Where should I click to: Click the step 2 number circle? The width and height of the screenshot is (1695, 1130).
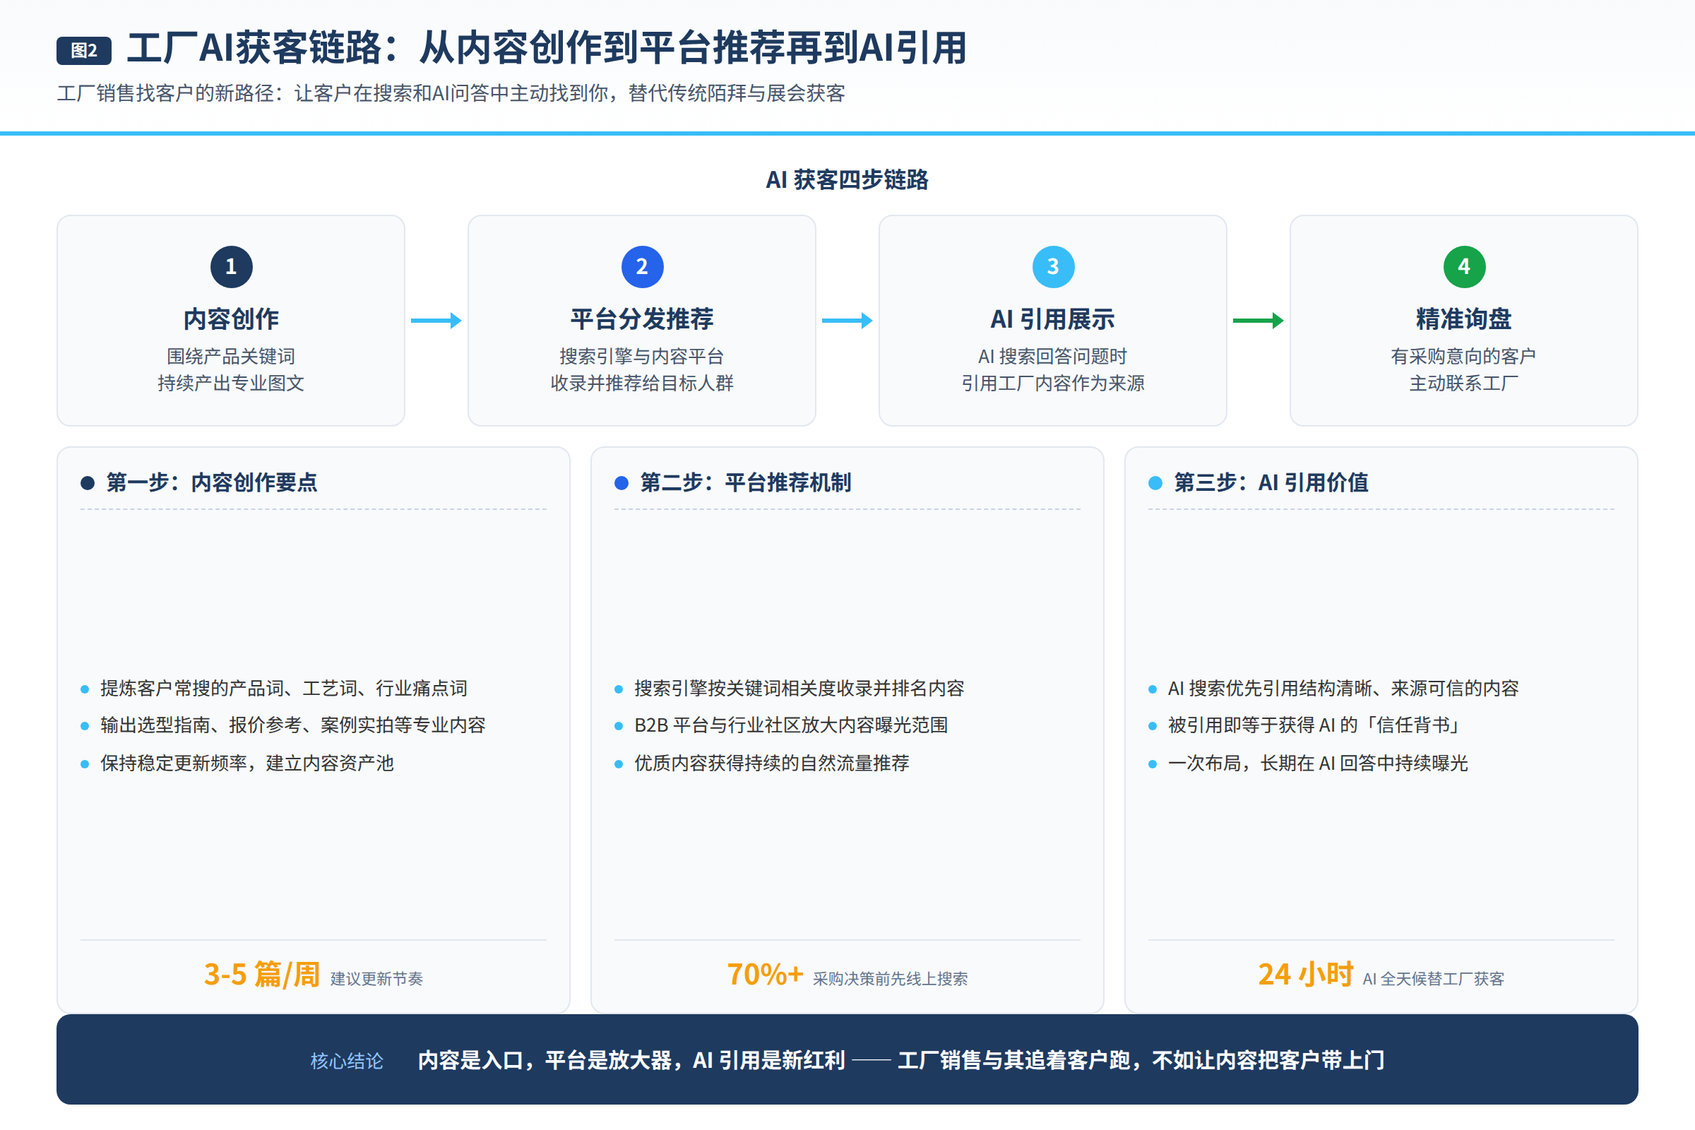tap(642, 267)
